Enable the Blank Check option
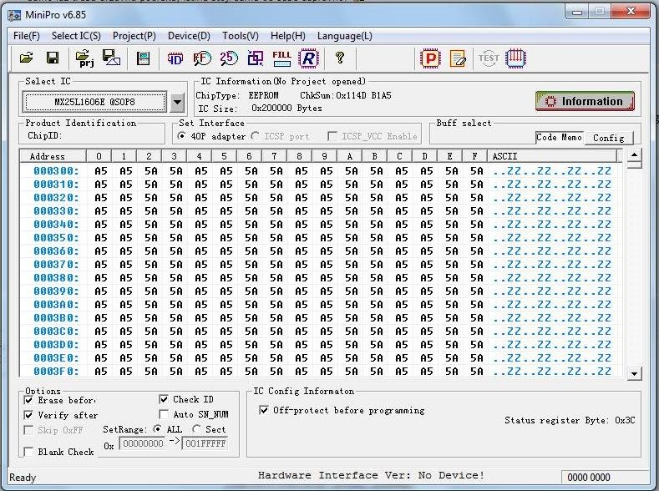Viewport: 659px width, 491px height. click(x=29, y=452)
